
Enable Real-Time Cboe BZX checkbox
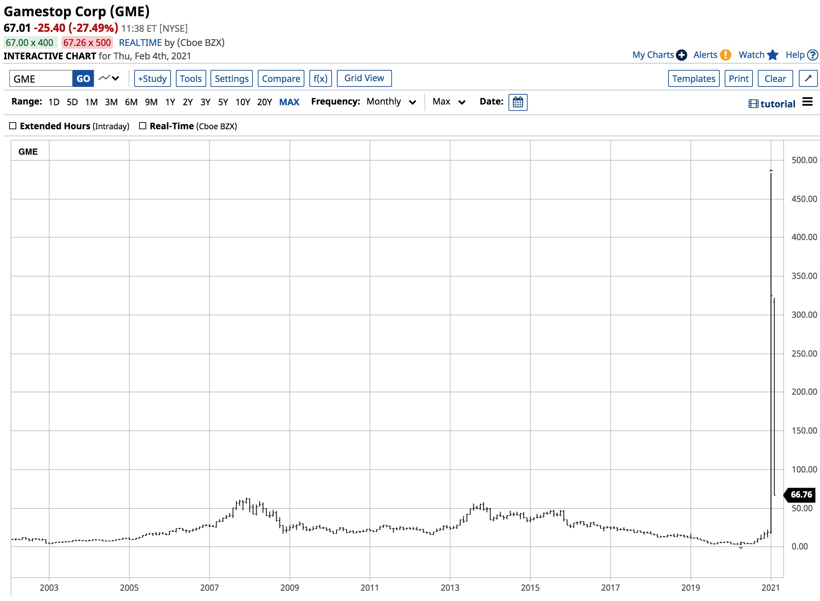point(143,125)
